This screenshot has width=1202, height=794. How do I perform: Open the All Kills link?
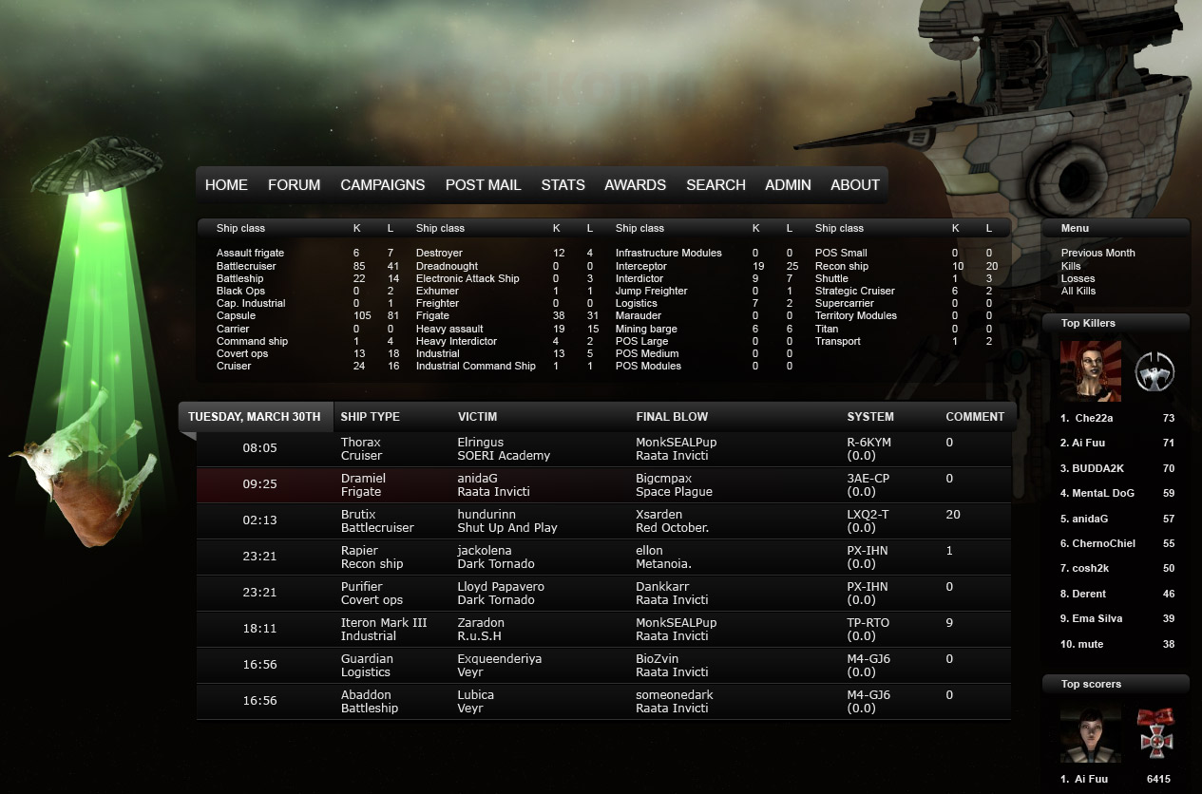pos(1078,291)
